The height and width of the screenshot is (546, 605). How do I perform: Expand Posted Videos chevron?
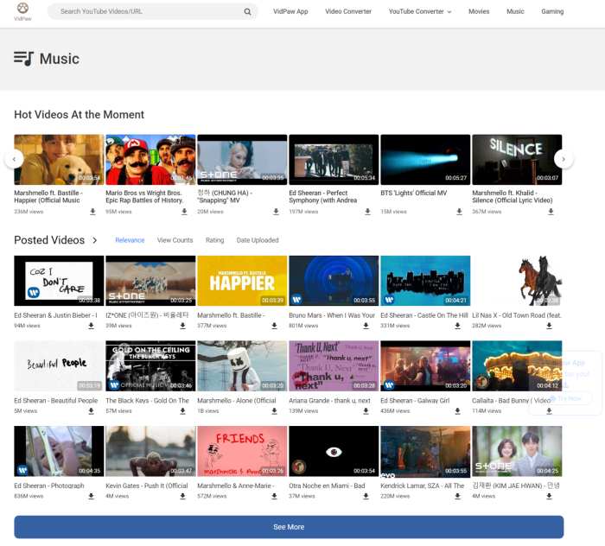click(x=95, y=240)
